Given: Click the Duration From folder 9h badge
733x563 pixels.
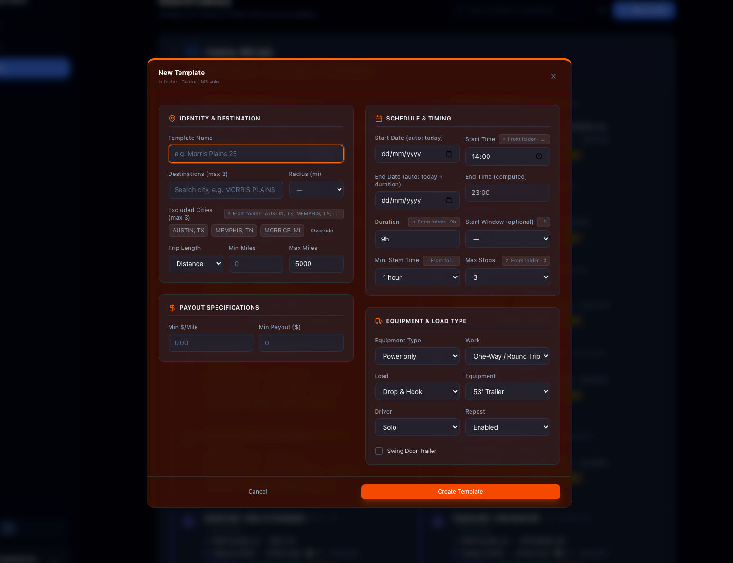Looking at the screenshot, I should point(433,222).
